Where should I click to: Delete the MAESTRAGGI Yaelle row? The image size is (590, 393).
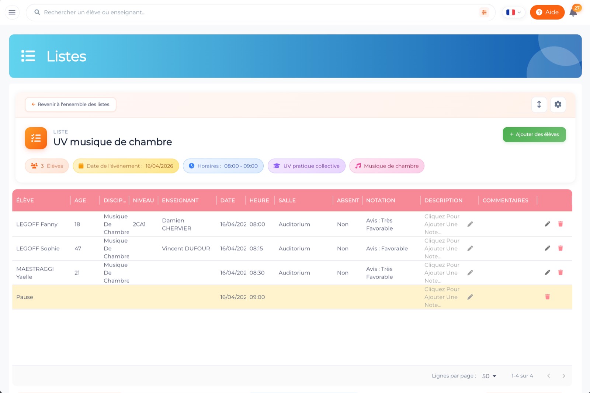[560, 273]
